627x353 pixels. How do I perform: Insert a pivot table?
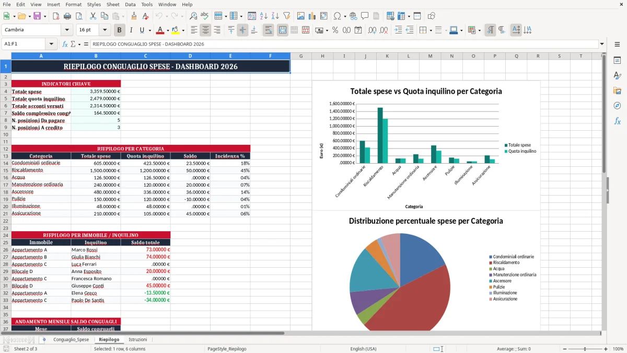point(323,16)
